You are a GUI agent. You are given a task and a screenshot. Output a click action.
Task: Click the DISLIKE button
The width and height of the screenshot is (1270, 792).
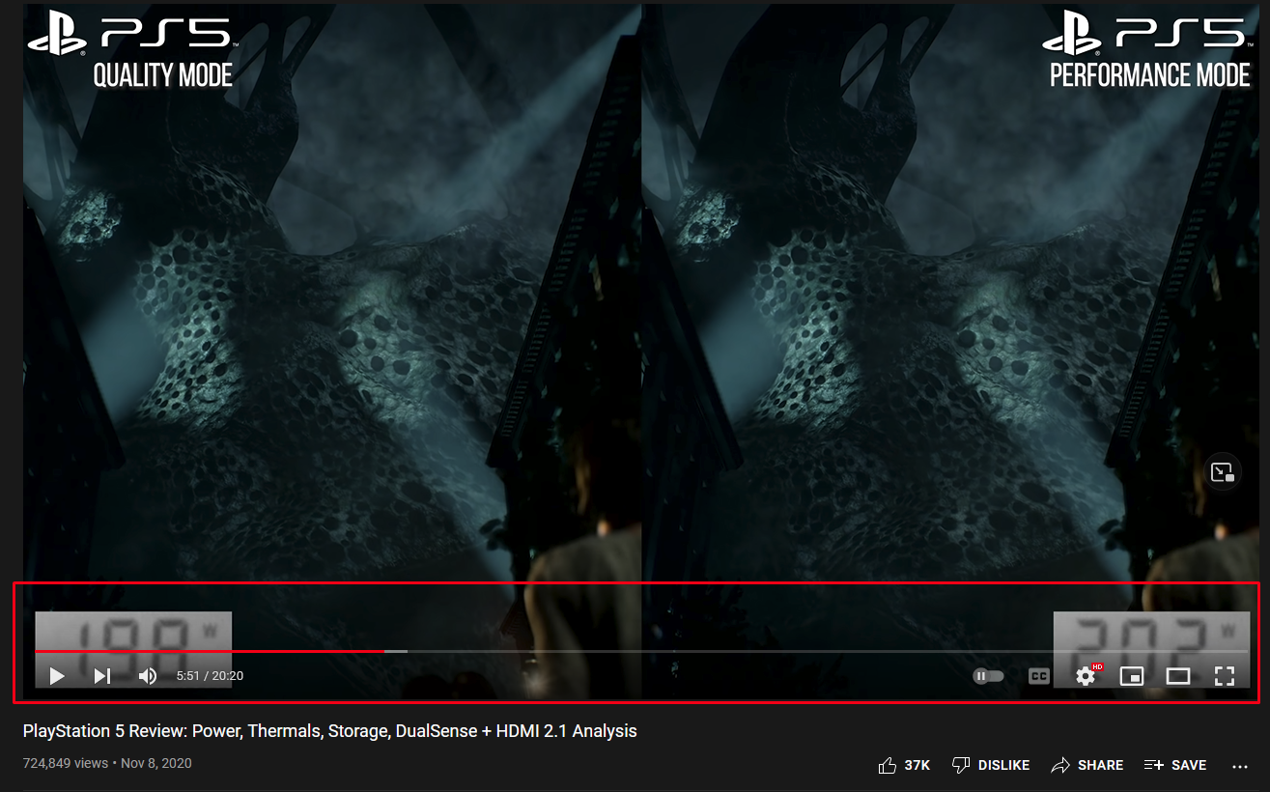990,765
